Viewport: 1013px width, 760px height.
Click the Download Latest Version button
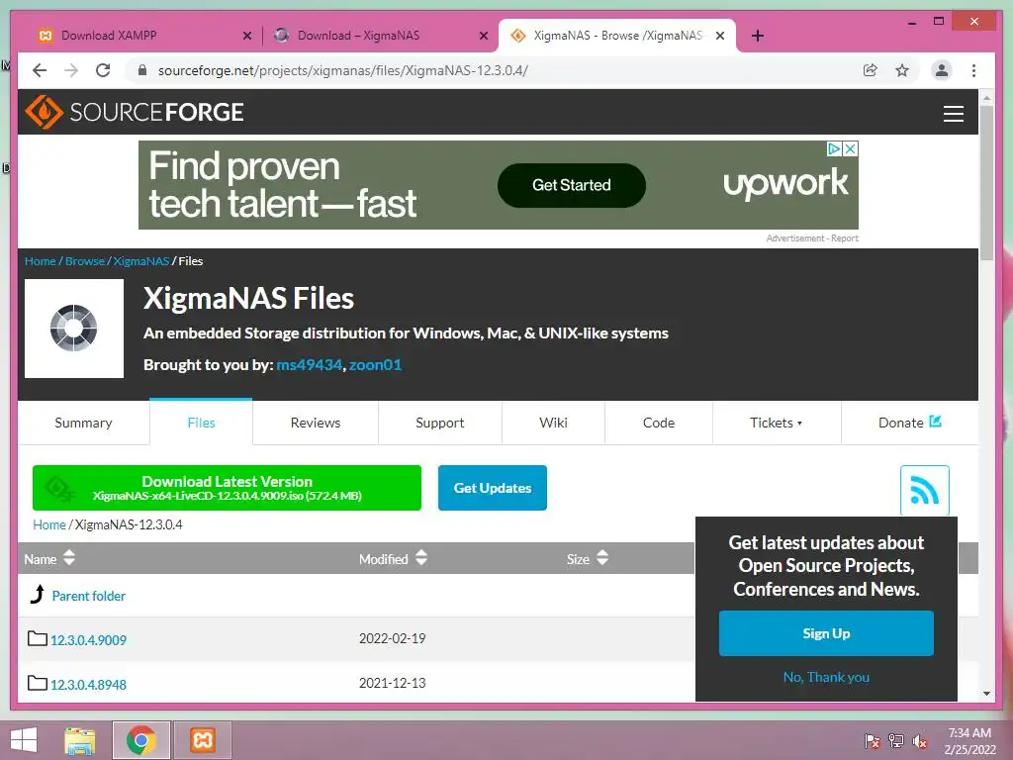click(227, 488)
